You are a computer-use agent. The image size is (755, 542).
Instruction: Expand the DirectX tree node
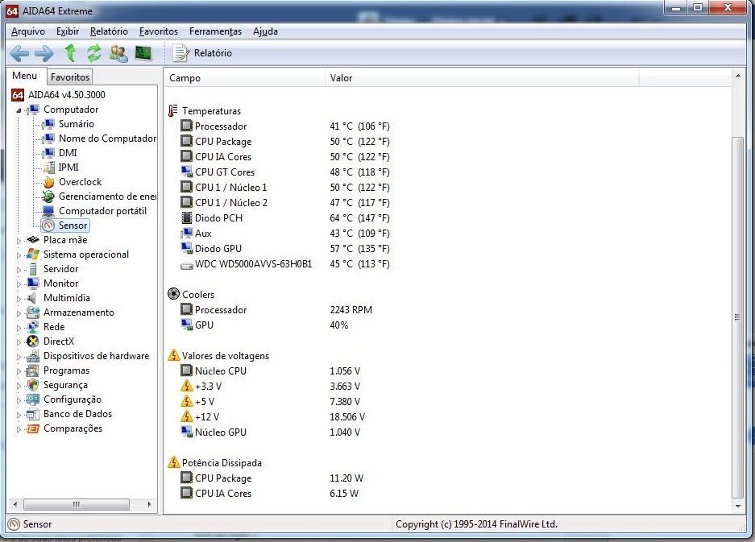coord(19,341)
